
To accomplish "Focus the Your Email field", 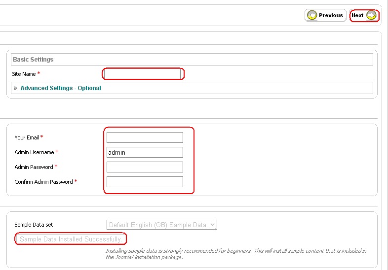I will pos(145,137).
